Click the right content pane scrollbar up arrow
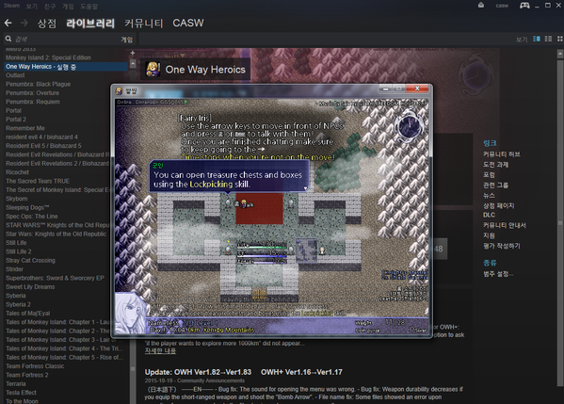 (x=560, y=55)
